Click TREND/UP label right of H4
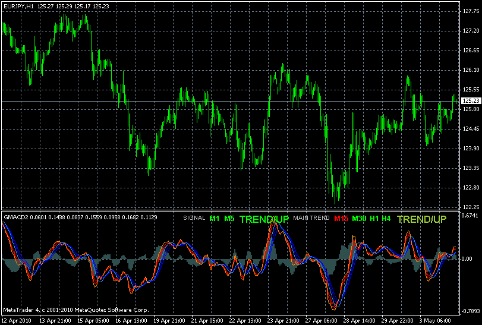 [421, 219]
